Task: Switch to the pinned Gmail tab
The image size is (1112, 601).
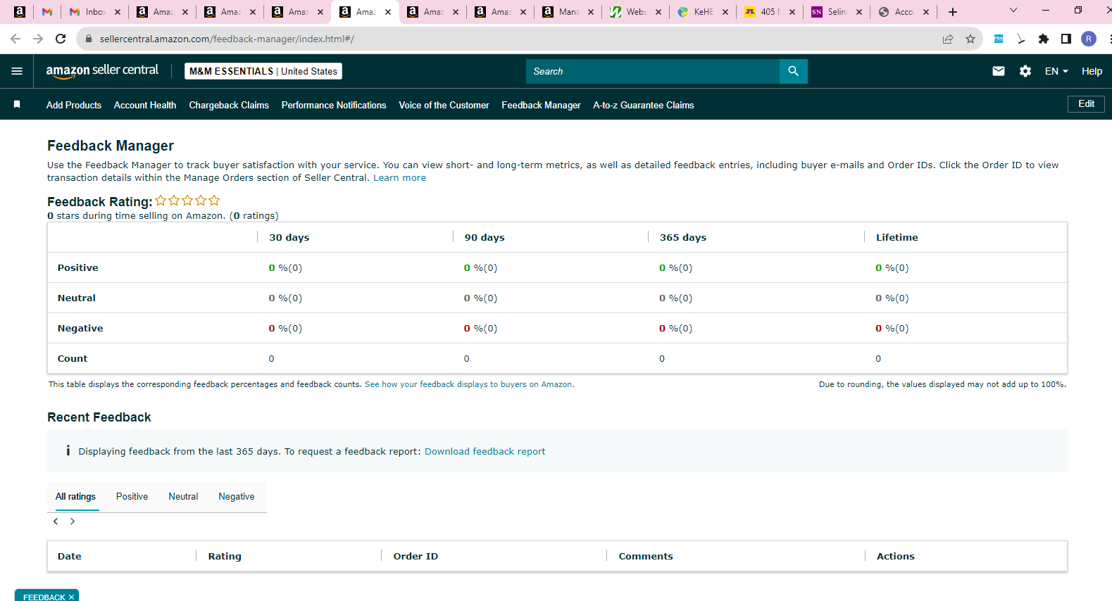Action: coord(47,12)
